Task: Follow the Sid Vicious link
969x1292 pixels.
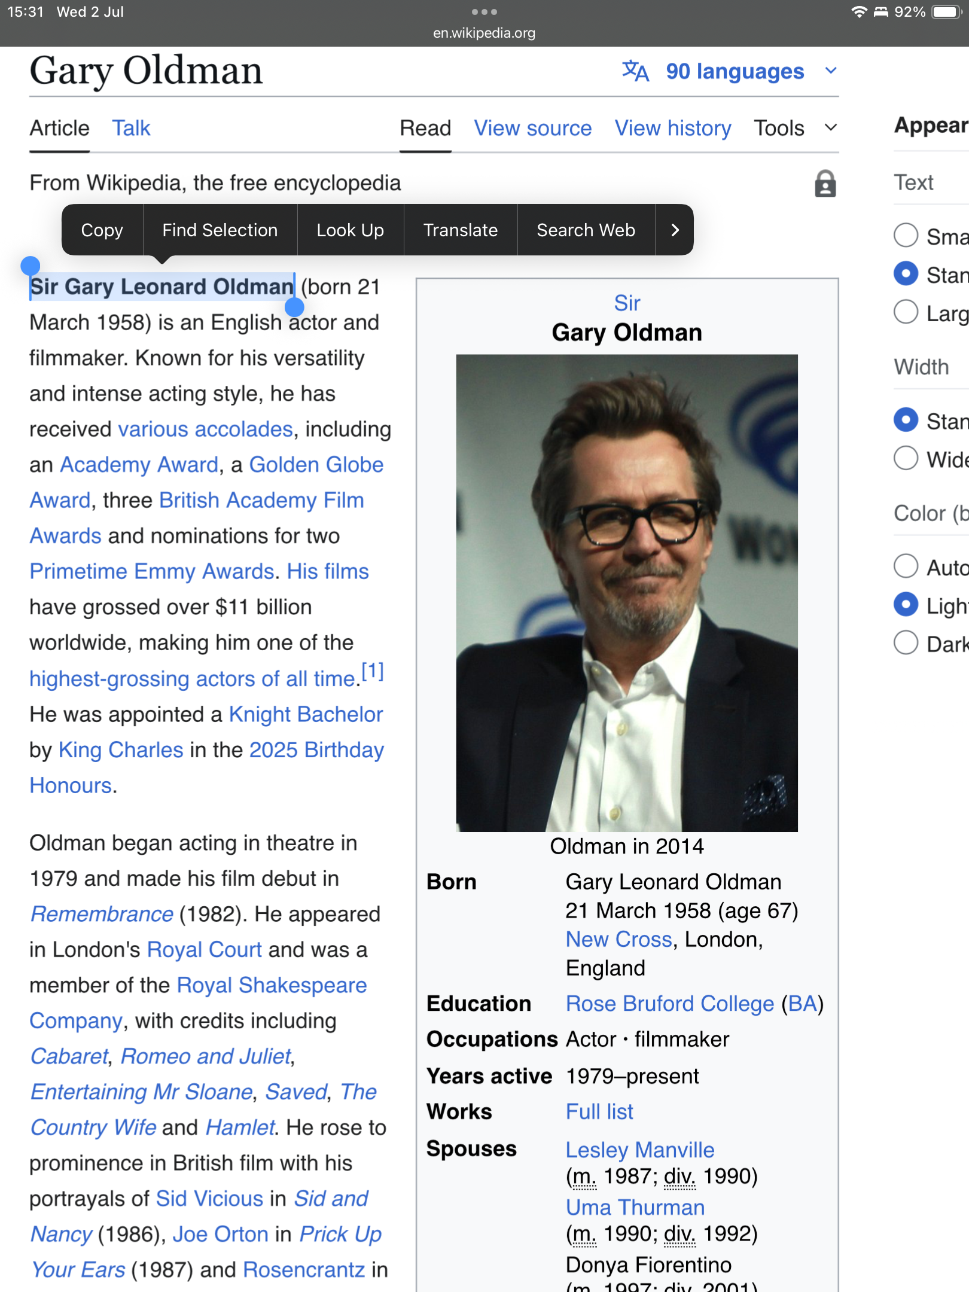Action: point(209,1199)
